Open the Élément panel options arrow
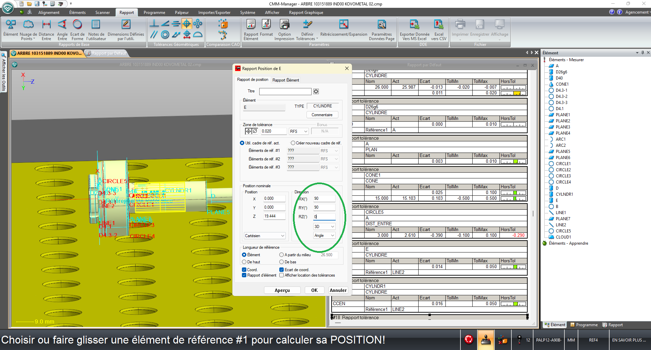This screenshot has height=350, width=651. (x=637, y=53)
